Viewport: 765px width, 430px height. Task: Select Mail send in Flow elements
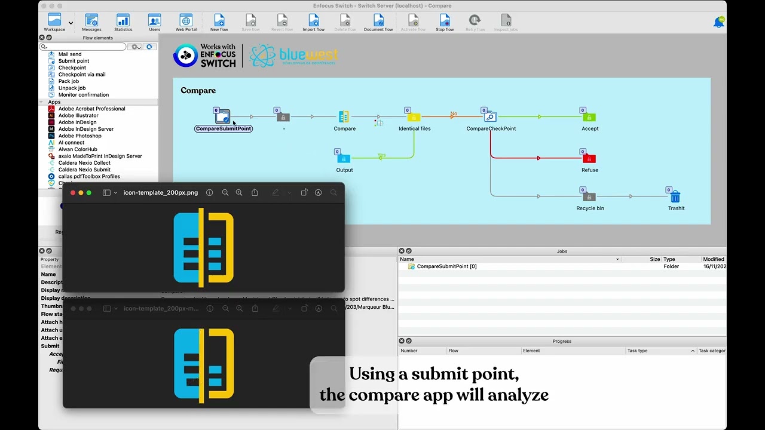pos(70,54)
